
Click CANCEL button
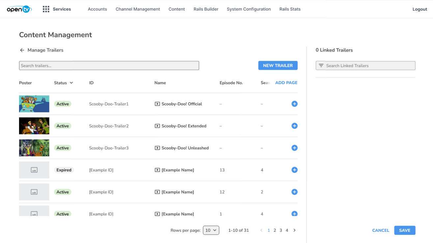[381, 231]
